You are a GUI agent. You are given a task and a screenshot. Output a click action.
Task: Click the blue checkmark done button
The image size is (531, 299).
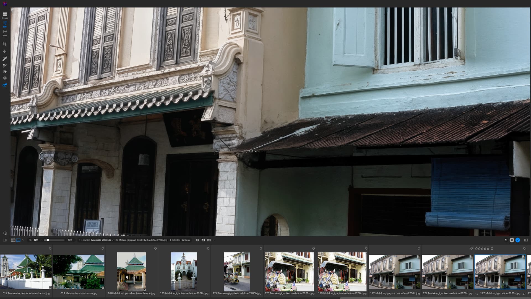(518, 240)
